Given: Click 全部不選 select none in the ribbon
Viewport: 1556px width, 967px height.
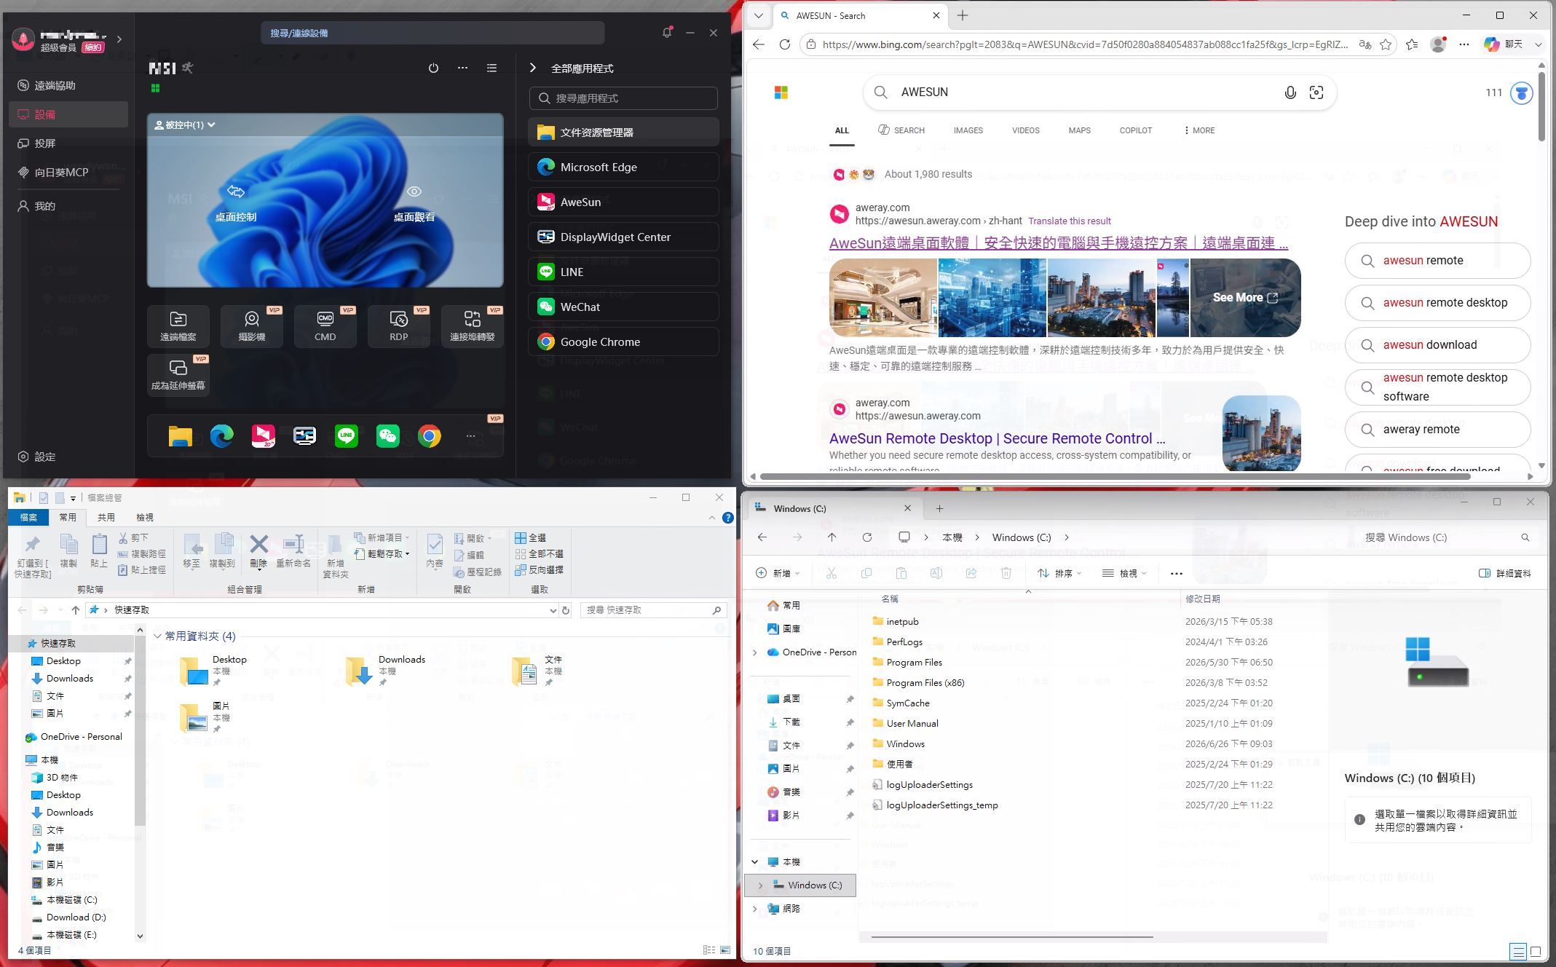Looking at the screenshot, I should (539, 553).
